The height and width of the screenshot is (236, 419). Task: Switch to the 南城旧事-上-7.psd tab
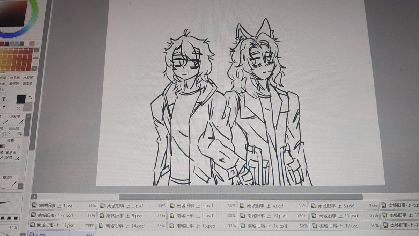point(63,215)
